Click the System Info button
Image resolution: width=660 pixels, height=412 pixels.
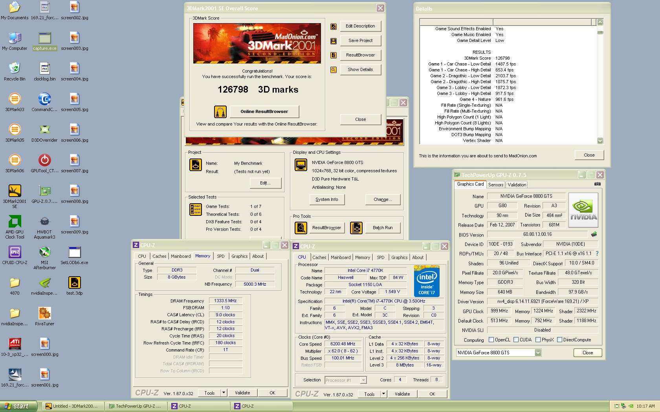[x=326, y=199]
